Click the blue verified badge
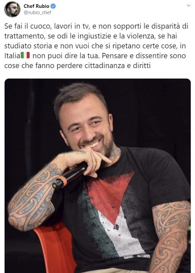 (x=53, y=6)
